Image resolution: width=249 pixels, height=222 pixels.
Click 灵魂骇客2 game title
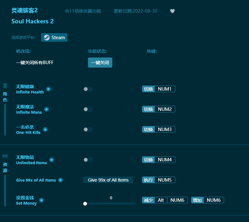point(24,10)
